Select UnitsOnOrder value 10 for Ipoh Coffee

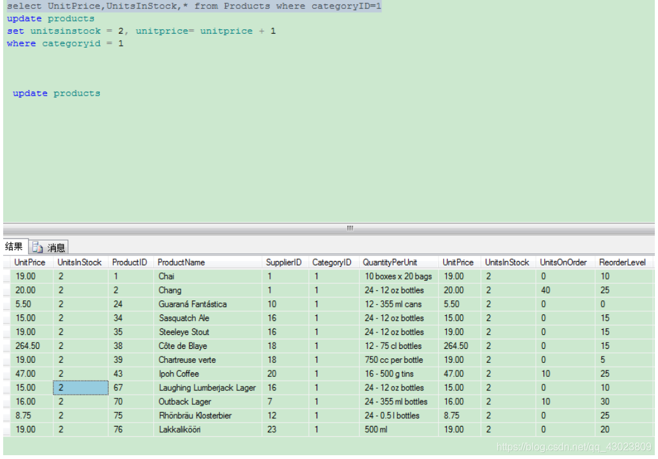pyautogui.click(x=565, y=373)
